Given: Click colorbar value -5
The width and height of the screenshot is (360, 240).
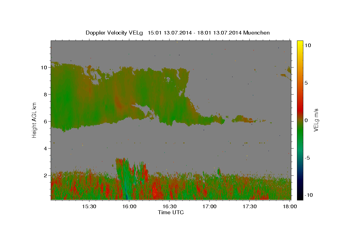Looking at the screenshot, I should (x=307, y=158).
